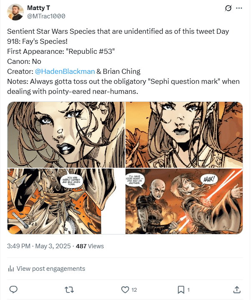Viewport: 251px width, 300px height.
Task: Open Matty T's profile avatar
Action: click(x=15, y=12)
